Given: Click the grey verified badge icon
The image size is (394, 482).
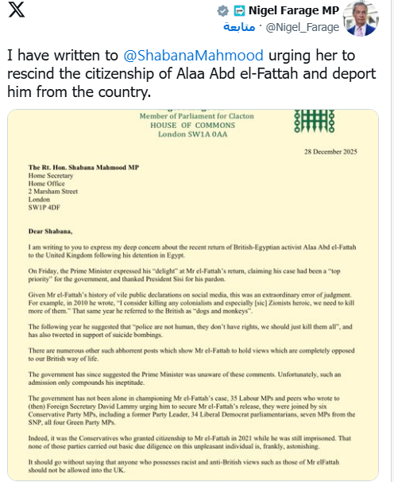Looking at the screenshot, I should point(223,11).
